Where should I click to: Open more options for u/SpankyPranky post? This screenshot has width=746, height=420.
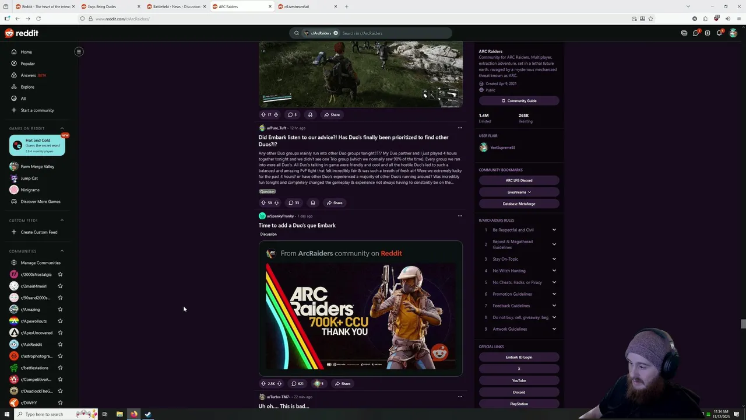460,216
